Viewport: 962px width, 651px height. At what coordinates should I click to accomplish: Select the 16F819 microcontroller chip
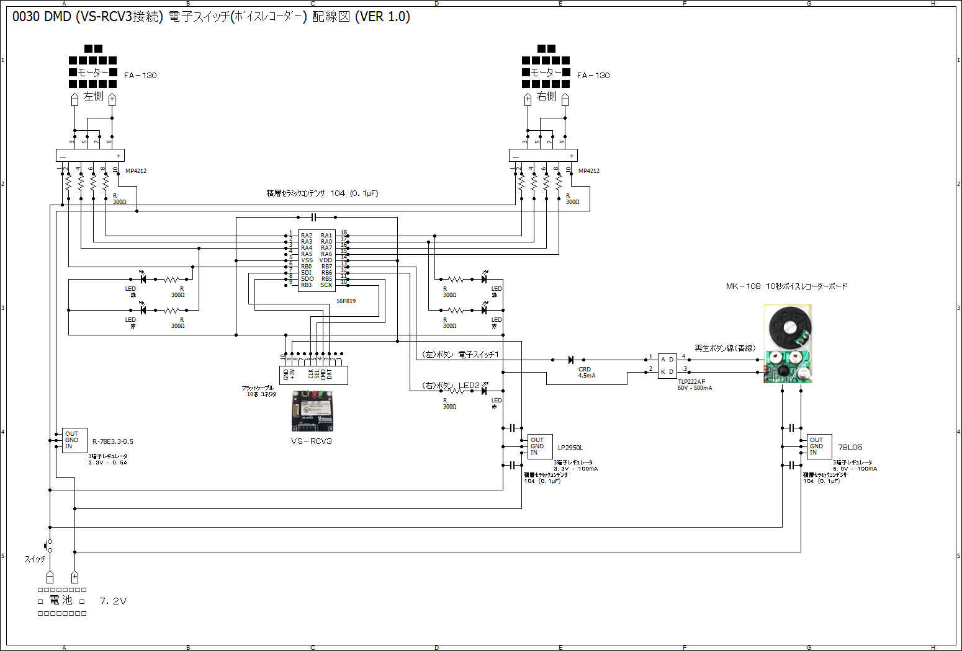[x=317, y=260]
